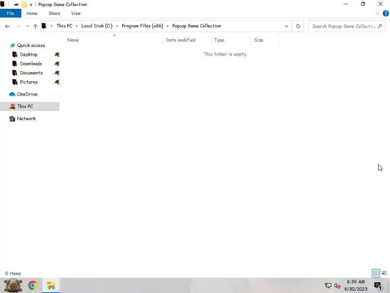Click the pin icon next to Desktop
This screenshot has width=390, height=293.
click(57, 55)
